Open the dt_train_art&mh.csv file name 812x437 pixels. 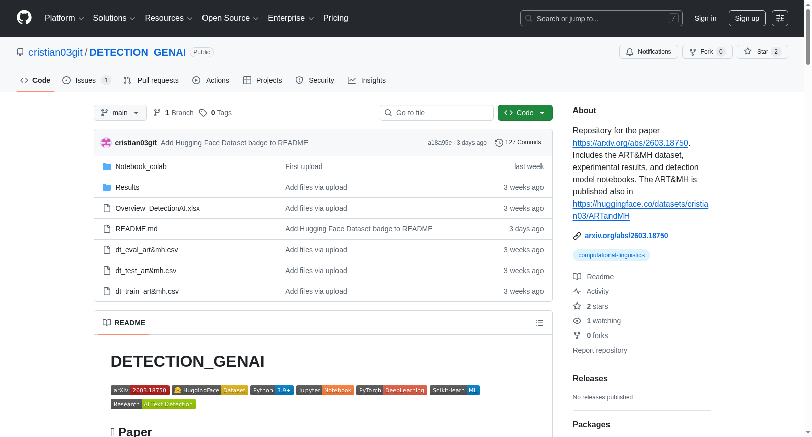147,291
